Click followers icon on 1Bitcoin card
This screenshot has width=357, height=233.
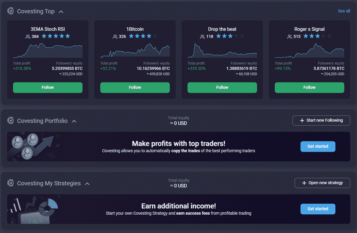115,36
